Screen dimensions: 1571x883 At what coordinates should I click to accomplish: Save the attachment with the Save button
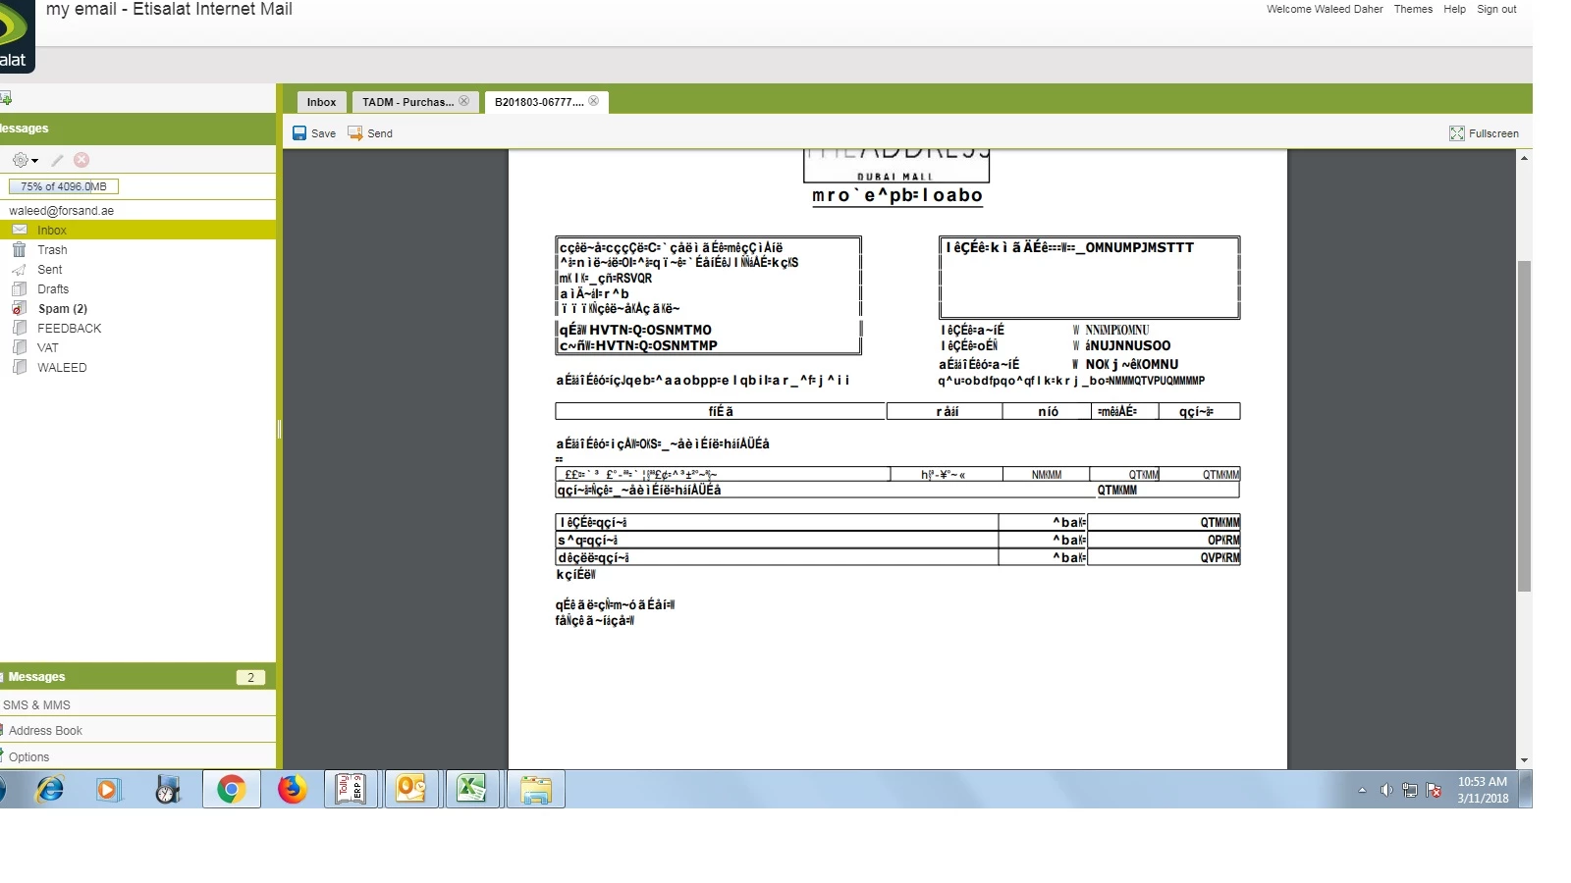pyautogui.click(x=314, y=133)
